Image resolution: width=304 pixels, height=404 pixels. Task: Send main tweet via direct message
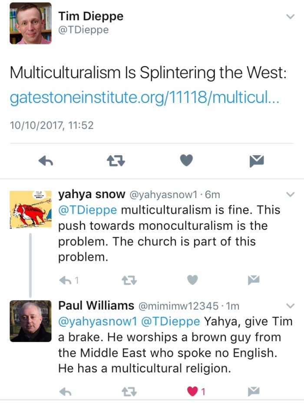(x=257, y=161)
